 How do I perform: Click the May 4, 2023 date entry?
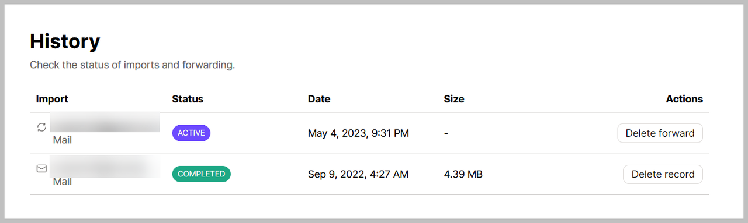coord(358,133)
